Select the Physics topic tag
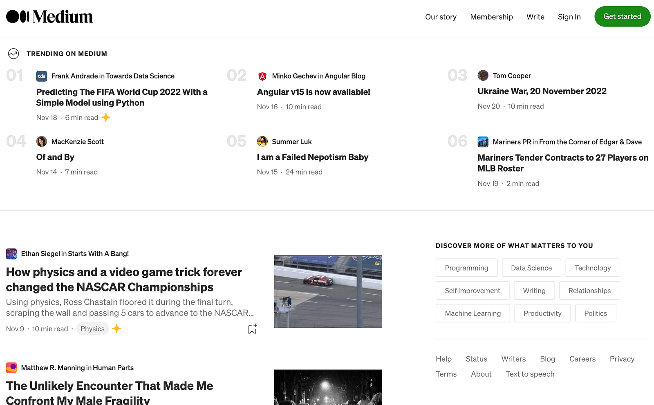 pyautogui.click(x=92, y=329)
